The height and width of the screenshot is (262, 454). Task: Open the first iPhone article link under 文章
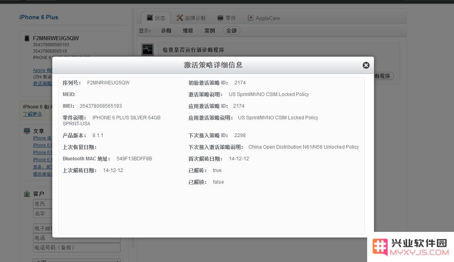tap(42, 138)
